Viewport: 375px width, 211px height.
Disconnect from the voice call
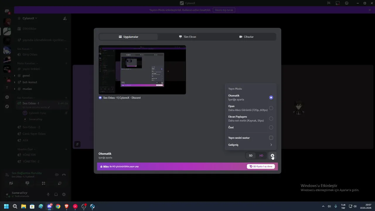click(x=64, y=175)
